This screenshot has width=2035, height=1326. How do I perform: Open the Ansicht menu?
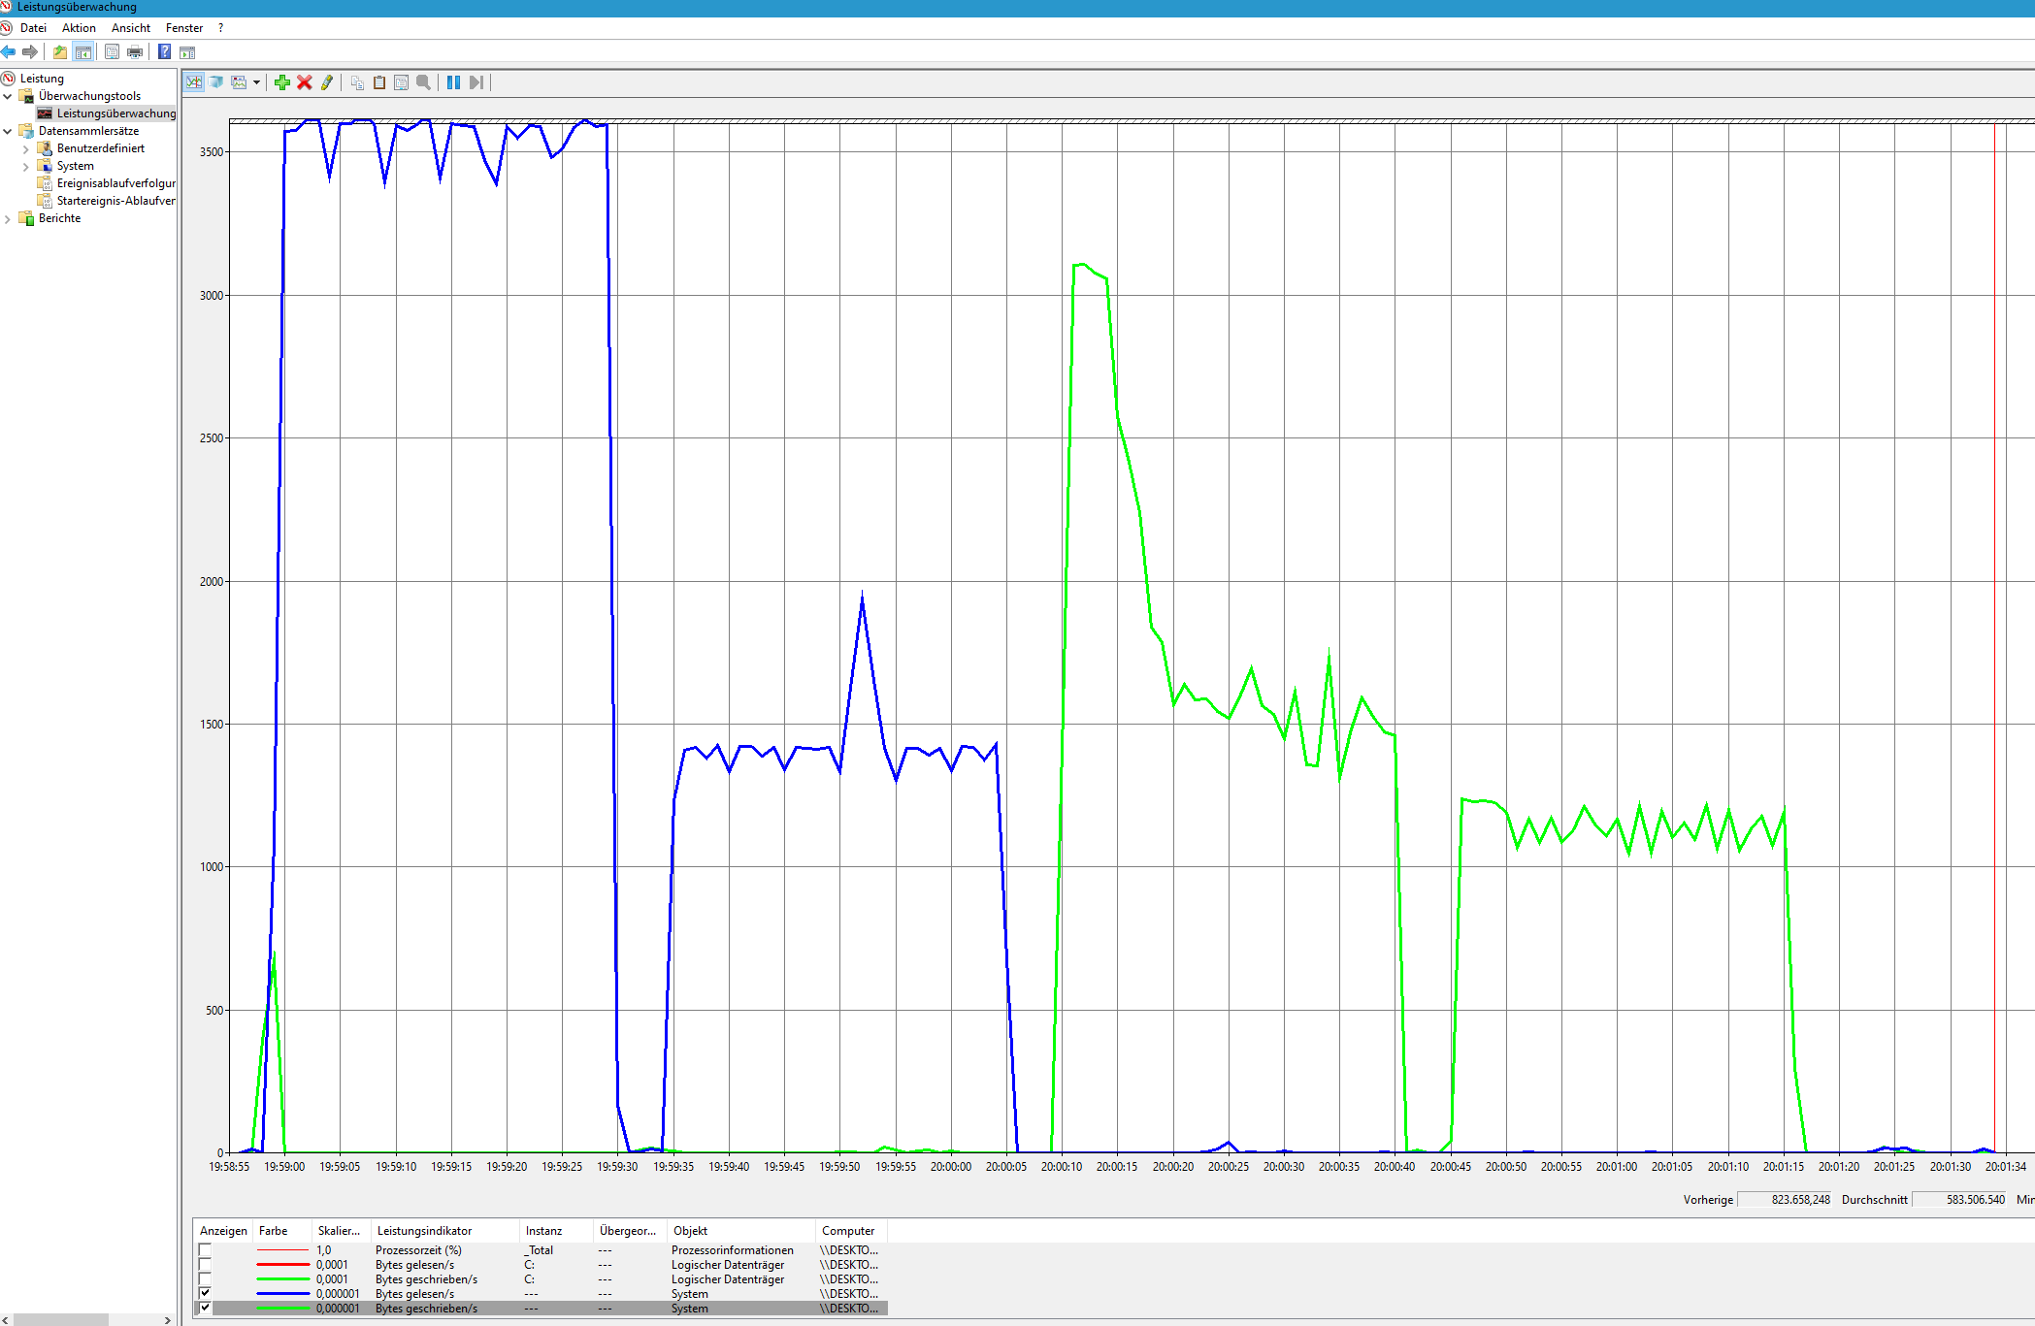coord(130,28)
